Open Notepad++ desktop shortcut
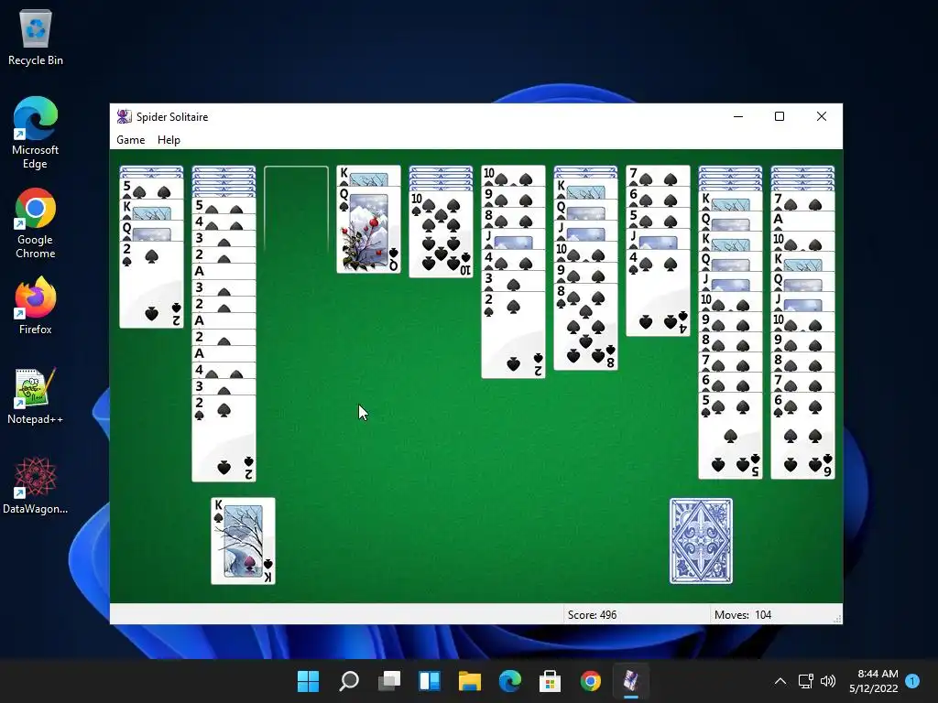Viewport: 938px width, 703px height. [x=36, y=395]
